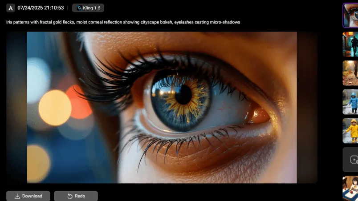Select the autumn leaves path thumbnail
Screen dimensions: 358x201
pyautogui.click(x=350, y=73)
